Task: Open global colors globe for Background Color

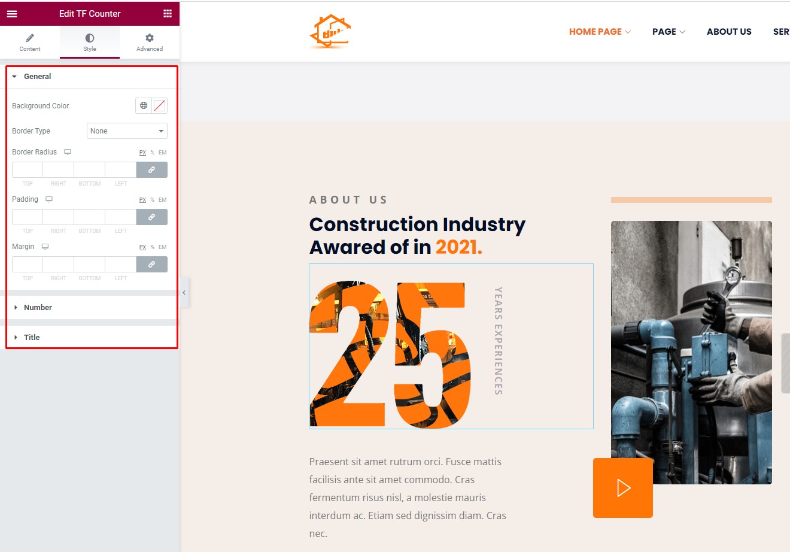Action: point(144,106)
